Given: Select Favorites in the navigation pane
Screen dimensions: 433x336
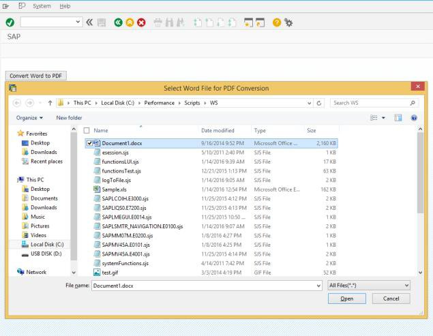Looking at the screenshot, I should click(x=36, y=134).
